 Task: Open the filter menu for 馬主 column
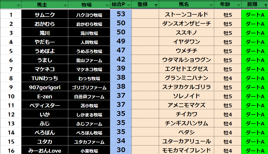click(x=65, y=5)
